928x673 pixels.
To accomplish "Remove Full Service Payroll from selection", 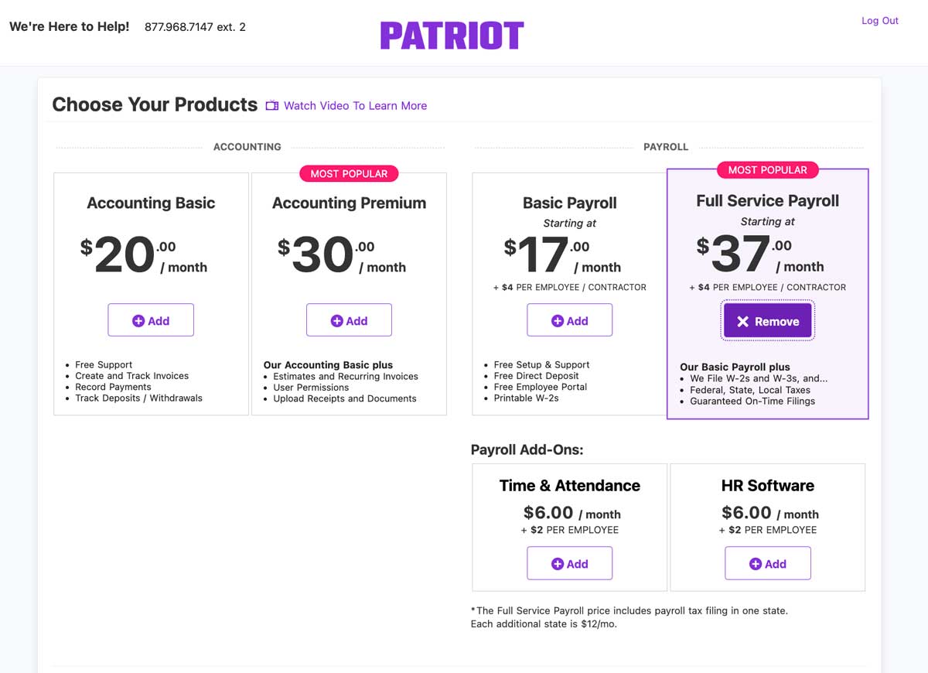I will [x=767, y=320].
